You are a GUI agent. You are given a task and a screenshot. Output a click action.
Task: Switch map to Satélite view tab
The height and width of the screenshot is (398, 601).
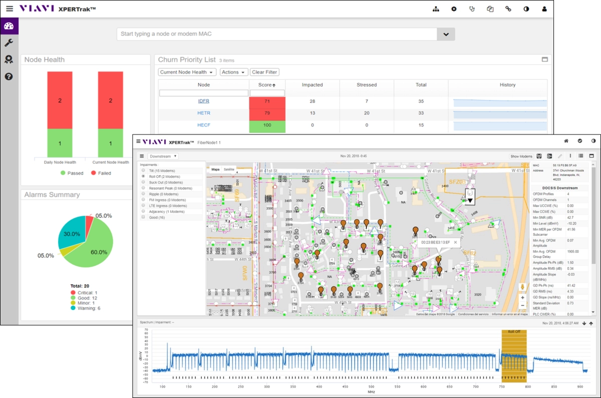(x=229, y=169)
